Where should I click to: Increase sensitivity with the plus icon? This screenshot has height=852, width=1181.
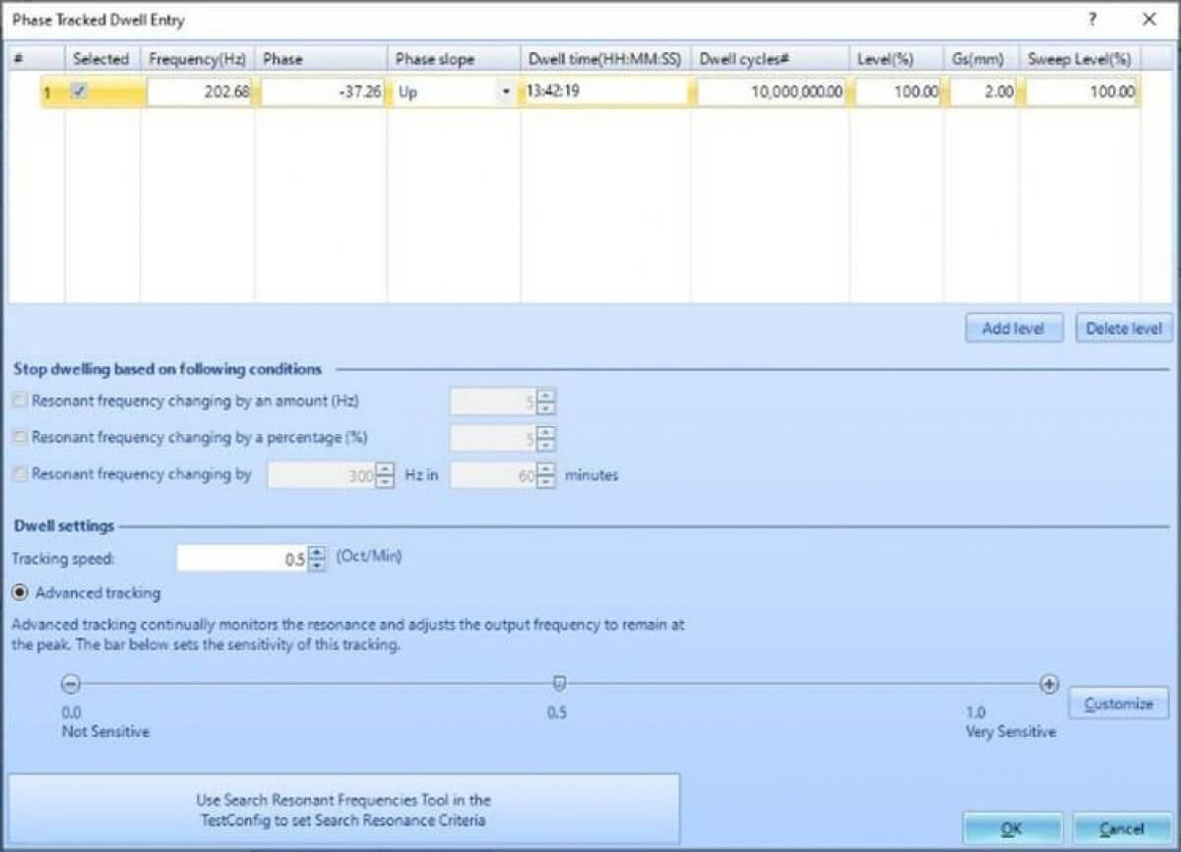pyautogui.click(x=1049, y=684)
